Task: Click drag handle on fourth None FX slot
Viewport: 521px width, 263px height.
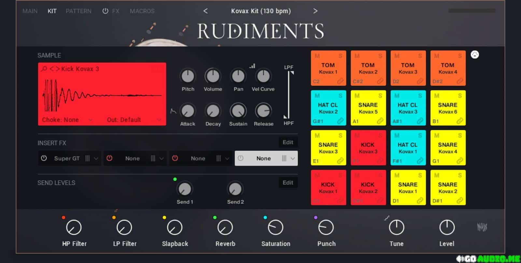Action: coord(284,158)
